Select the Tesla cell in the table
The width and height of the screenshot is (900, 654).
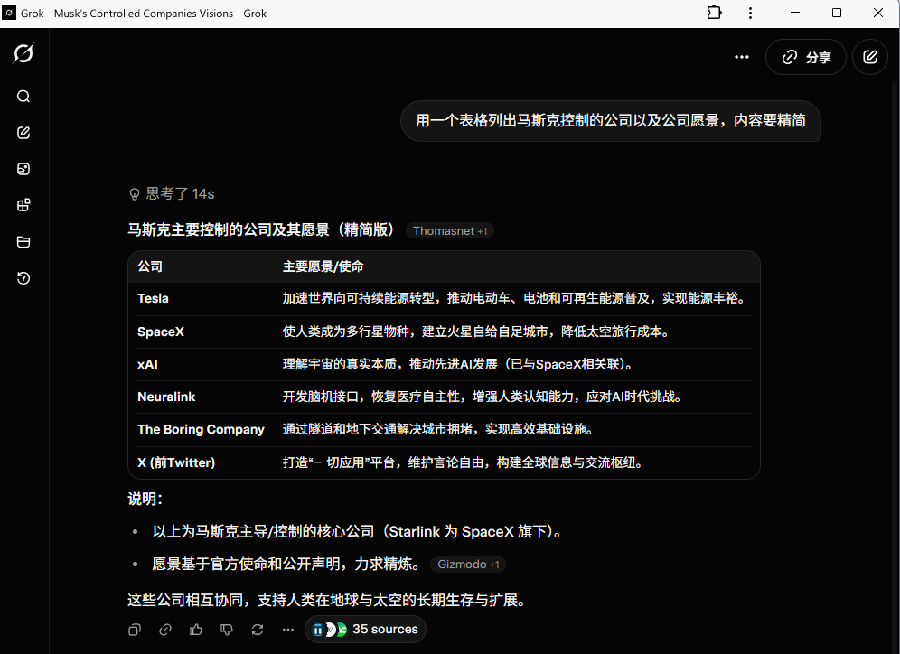tap(153, 298)
